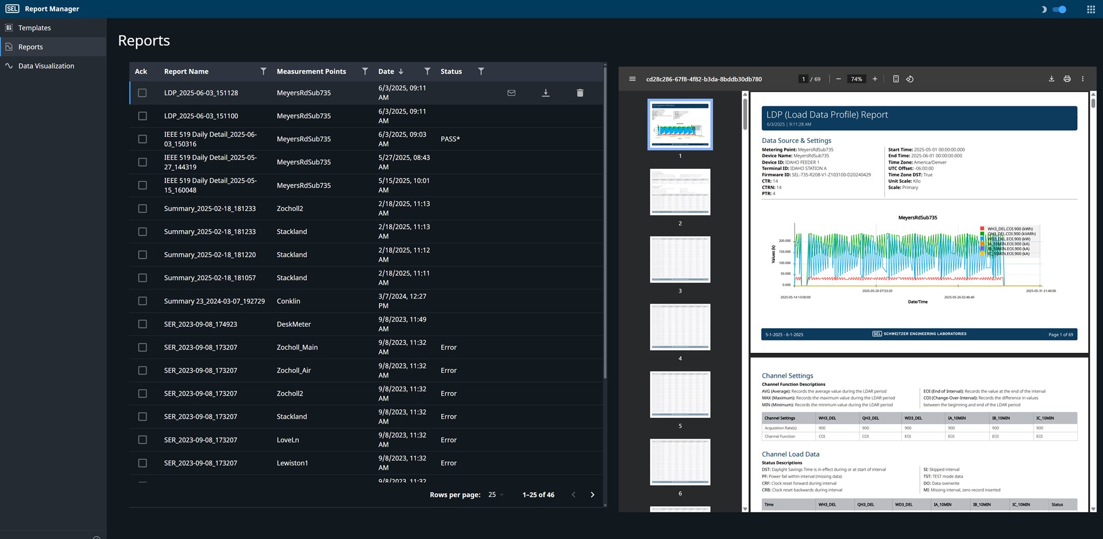The width and height of the screenshot is (1103, 539).
Task: Toggle the dark mode switch
Action: (x=1060, y=9)
